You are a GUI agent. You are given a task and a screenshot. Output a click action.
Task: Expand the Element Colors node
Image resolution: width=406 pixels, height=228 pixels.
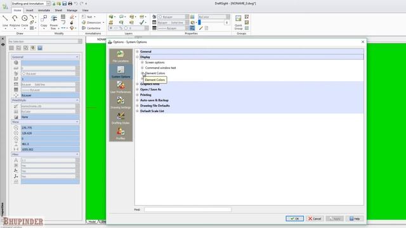pyautogui.click(x=142, y=73)
